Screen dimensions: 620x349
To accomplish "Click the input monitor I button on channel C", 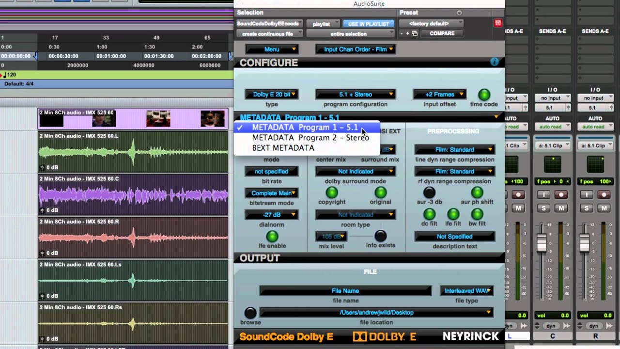I will point(544,195).
